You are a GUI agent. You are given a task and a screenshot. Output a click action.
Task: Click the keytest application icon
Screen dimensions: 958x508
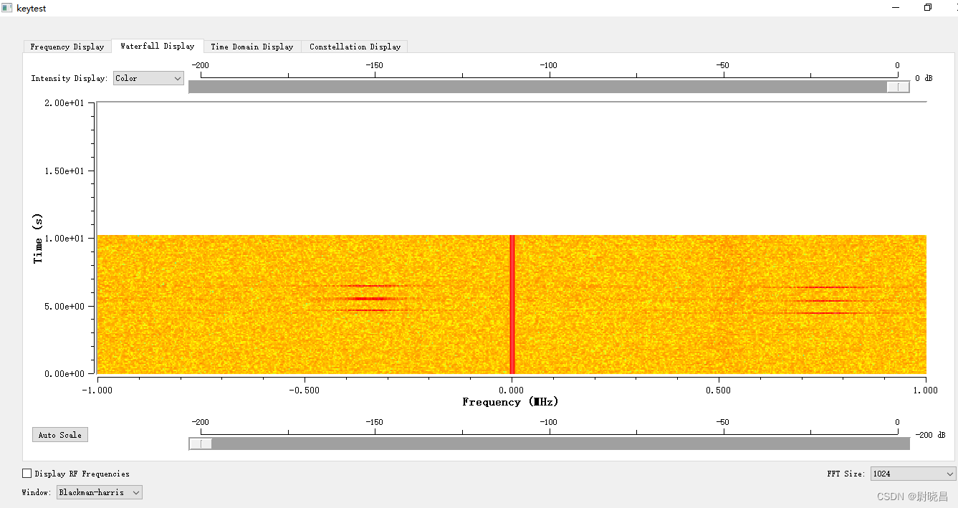6,7
